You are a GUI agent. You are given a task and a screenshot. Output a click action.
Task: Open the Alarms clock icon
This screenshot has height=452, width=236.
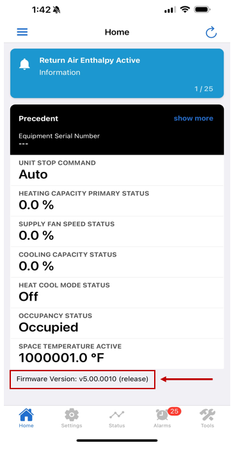pos(162,415)
